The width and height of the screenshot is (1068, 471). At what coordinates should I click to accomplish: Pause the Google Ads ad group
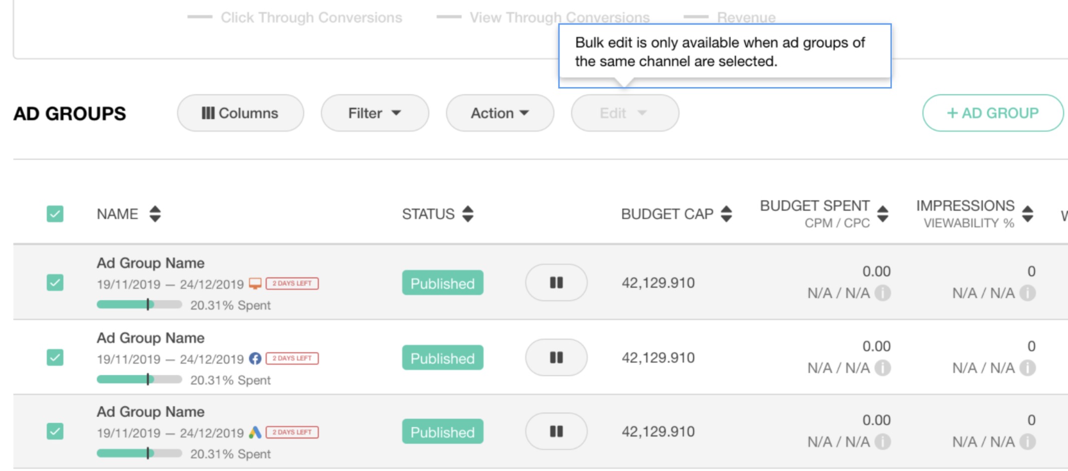[556, 431]
